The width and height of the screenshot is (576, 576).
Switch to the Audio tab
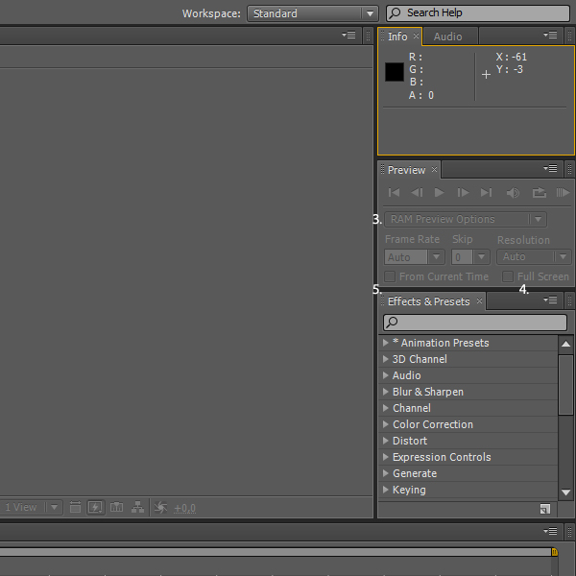(447, 36)
